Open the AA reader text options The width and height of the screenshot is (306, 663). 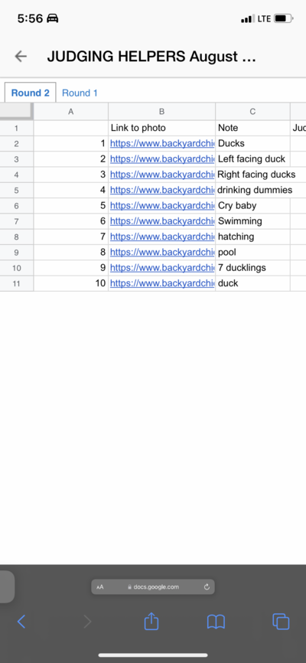tap(100, 587)
